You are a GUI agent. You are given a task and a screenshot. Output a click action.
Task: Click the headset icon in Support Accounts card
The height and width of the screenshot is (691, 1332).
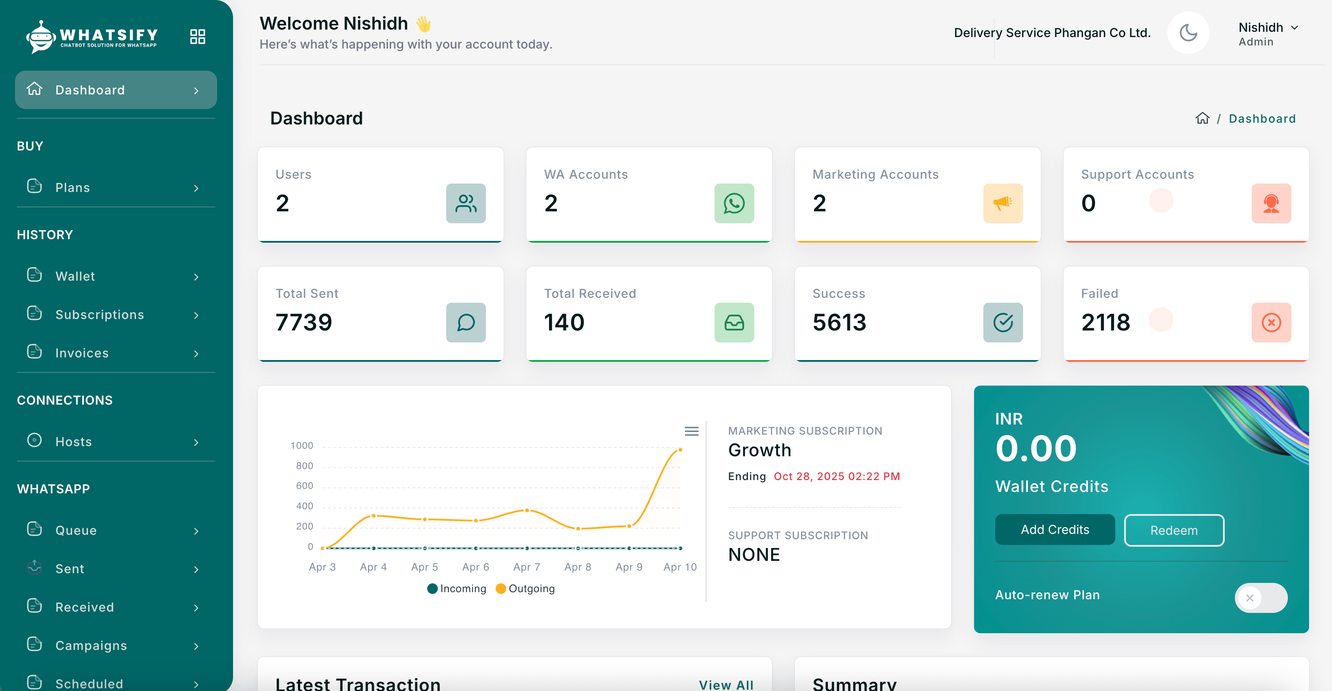[x=1271, y=203]
